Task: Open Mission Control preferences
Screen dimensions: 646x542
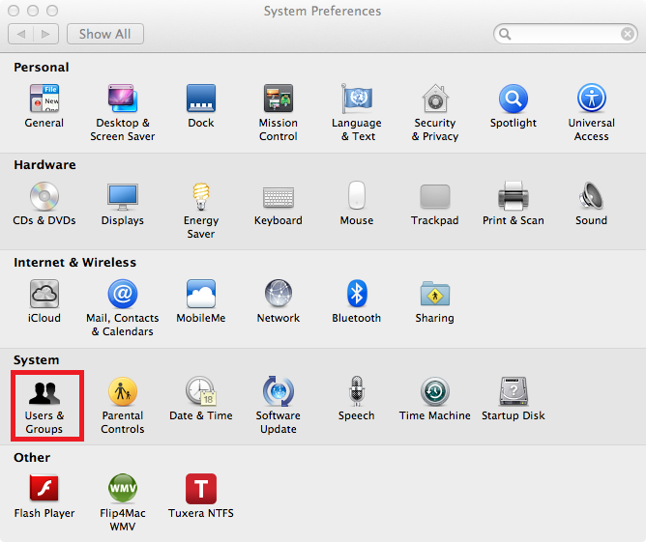Action: point(279,99)
